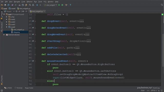Image resolution: width=164 pixels, height=92 pixels.
Task: Open the Tools menu
Action: 40,2
